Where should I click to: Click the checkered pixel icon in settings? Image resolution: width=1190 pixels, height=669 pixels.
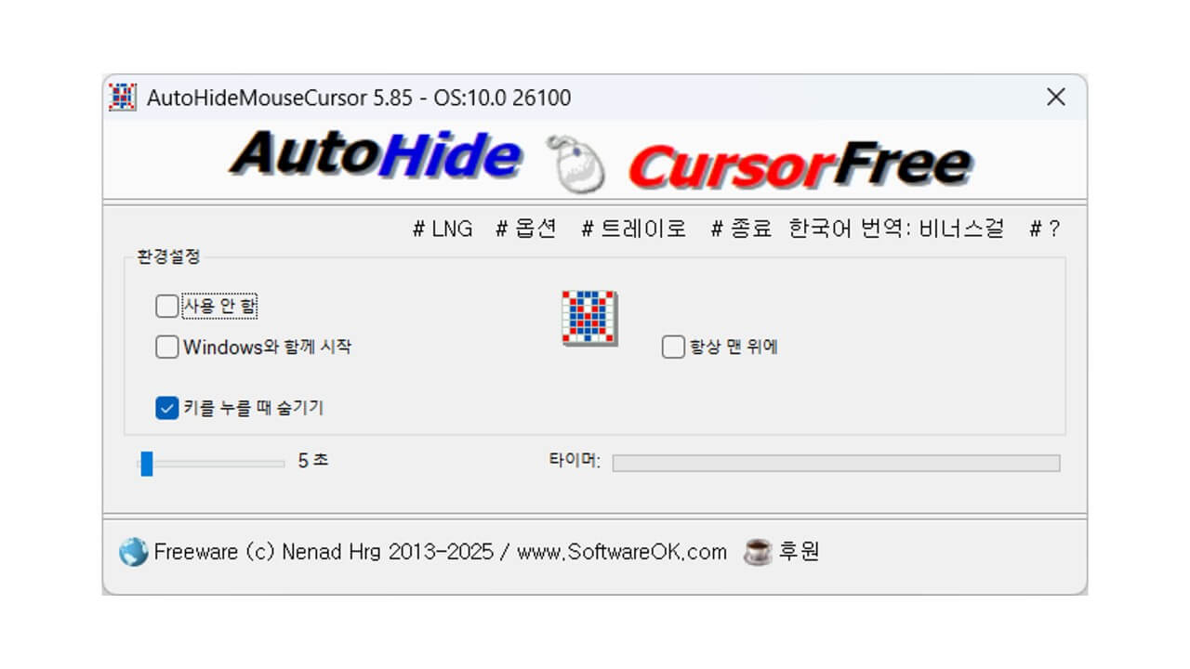click(589, 319)
